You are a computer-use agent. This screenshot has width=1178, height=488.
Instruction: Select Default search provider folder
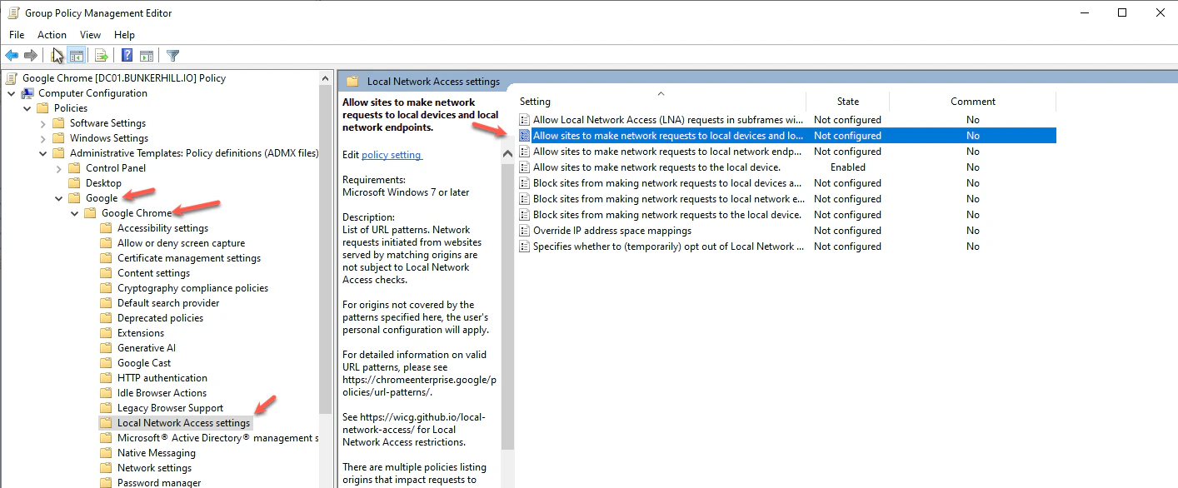point(168,303)
